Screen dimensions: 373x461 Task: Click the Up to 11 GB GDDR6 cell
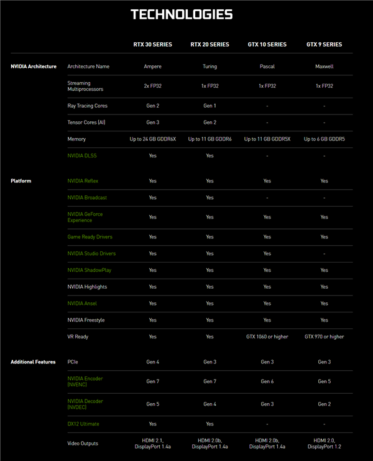click(x=210, y=139)
